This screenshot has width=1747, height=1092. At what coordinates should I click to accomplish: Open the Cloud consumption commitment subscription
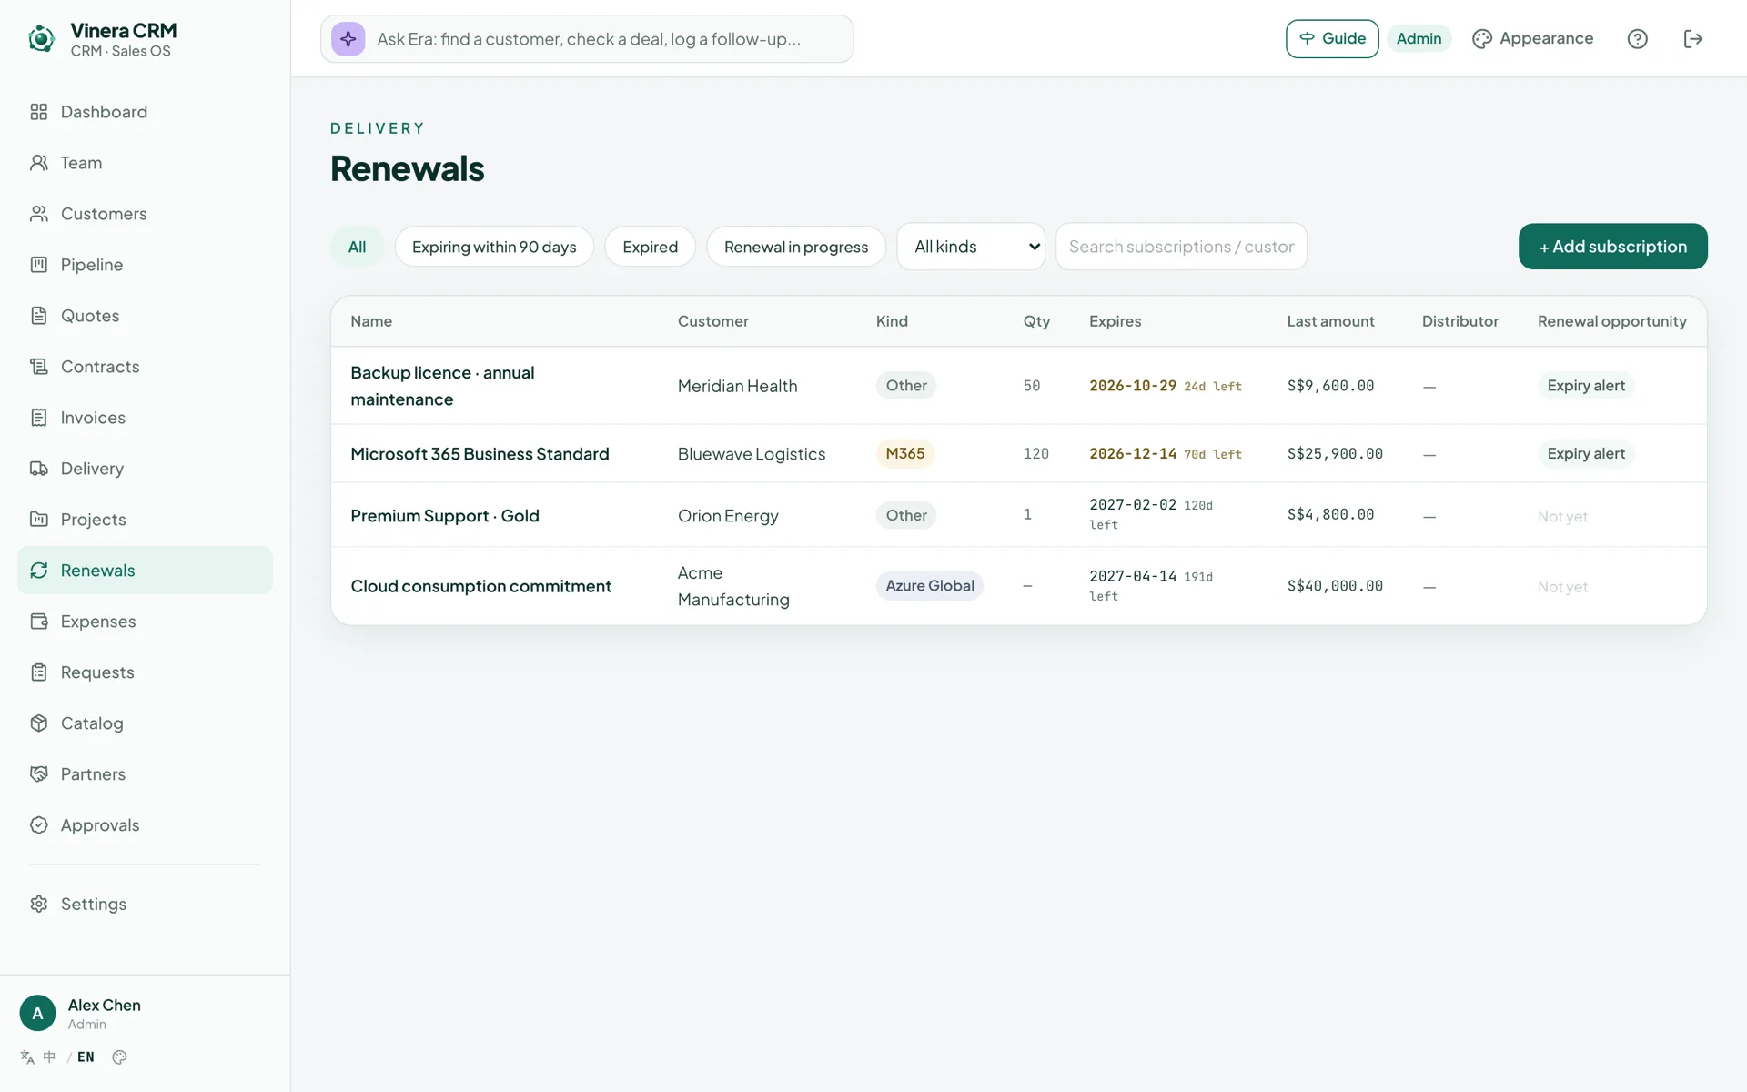pos(480,586)
